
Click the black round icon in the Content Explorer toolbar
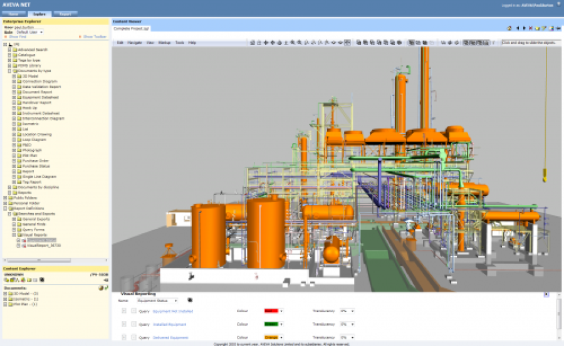click(x=42, y=280)
